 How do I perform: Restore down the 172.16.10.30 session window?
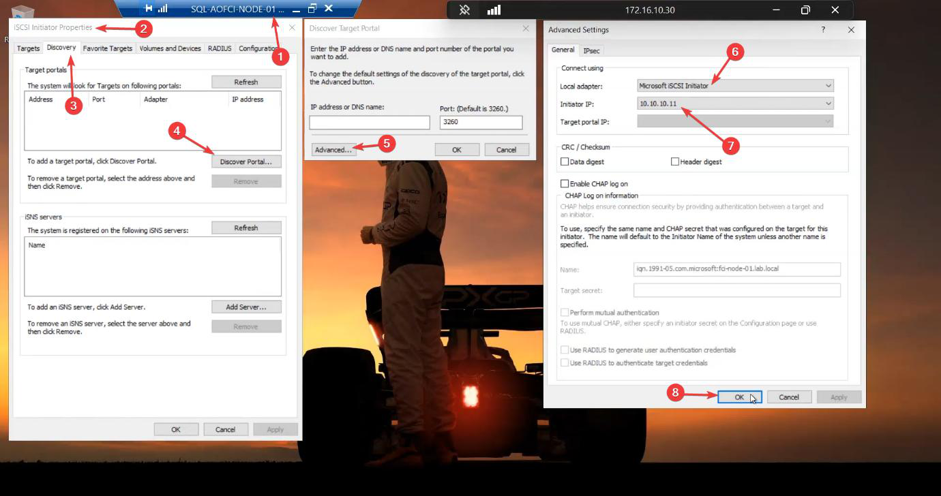click(x=805, y=10)
